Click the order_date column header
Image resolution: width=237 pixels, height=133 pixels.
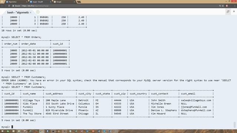pos(29,44)
